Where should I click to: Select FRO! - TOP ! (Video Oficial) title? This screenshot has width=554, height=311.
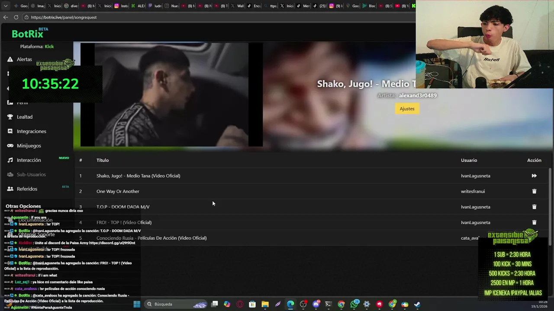tap(124, 222)
